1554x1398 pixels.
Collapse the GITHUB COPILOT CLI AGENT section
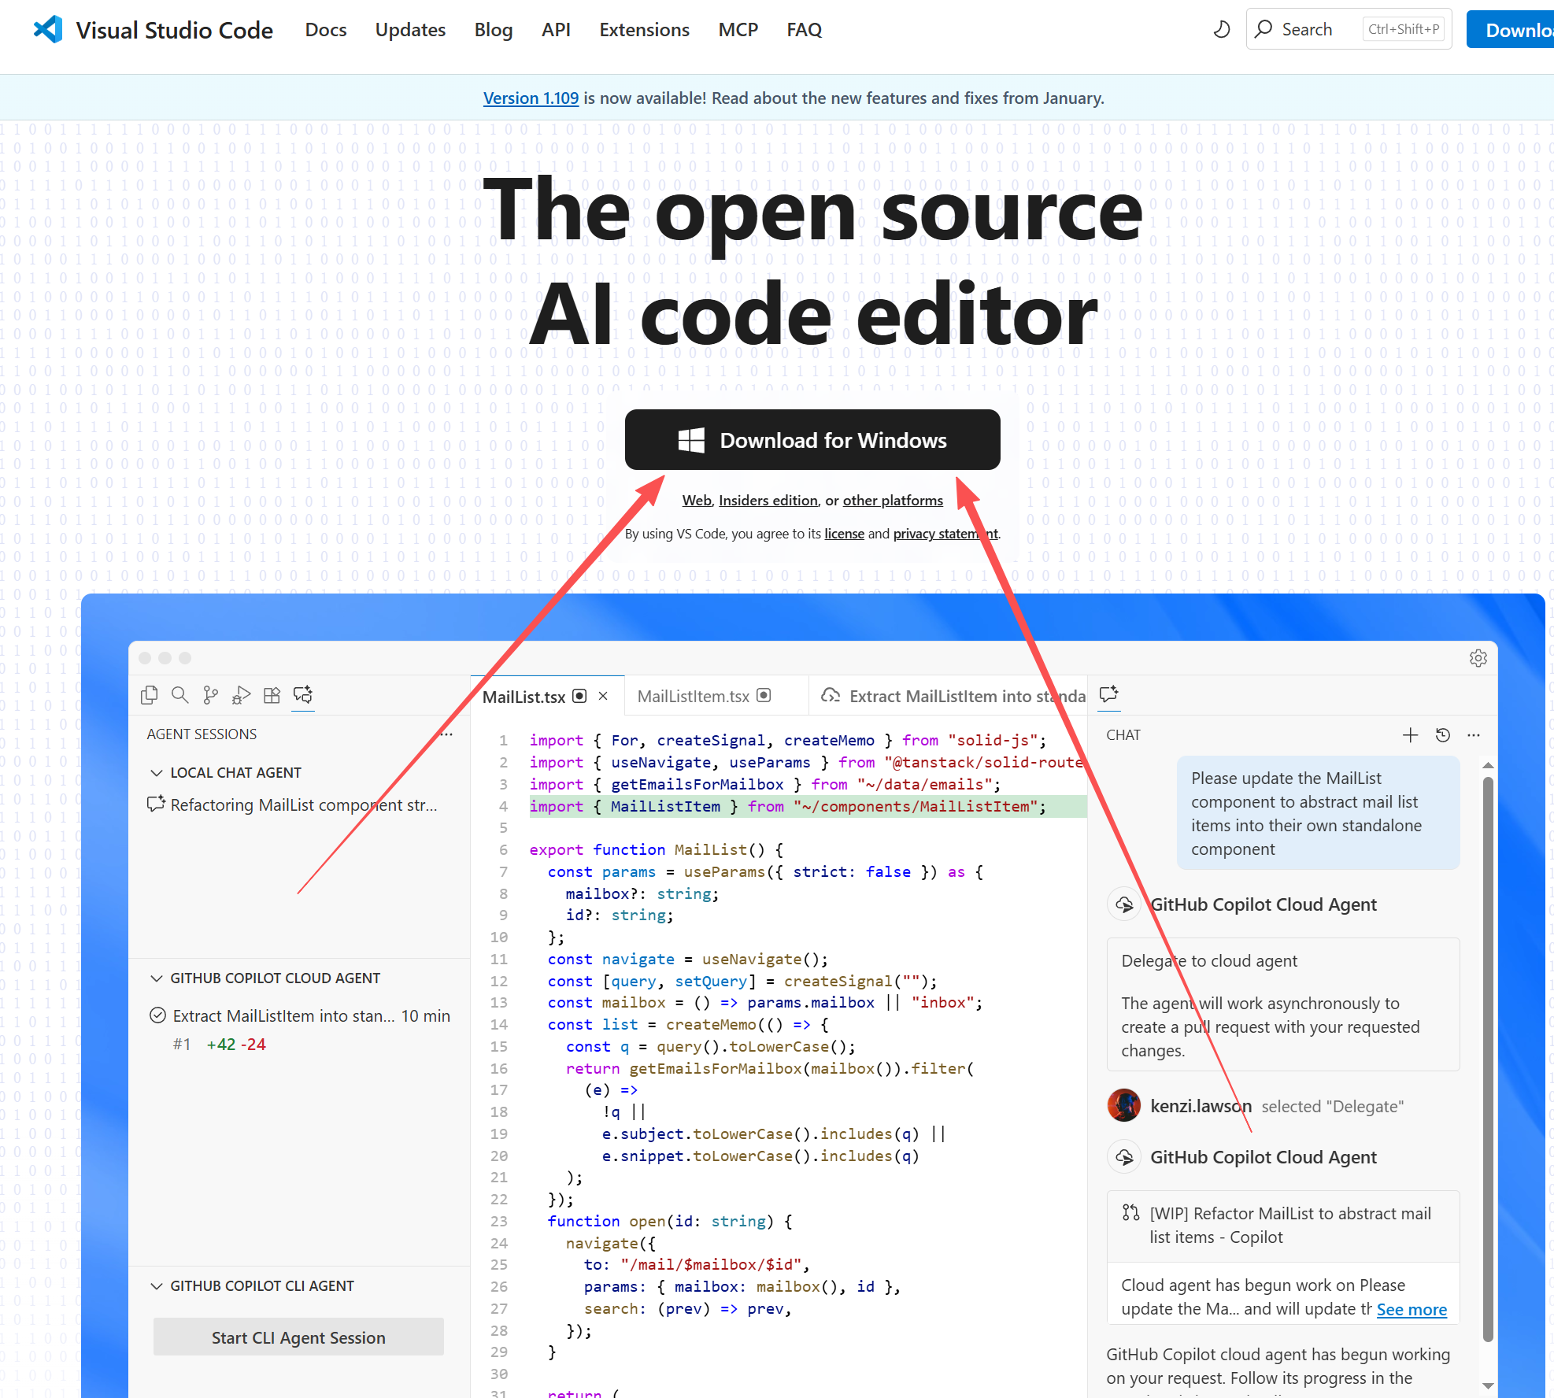coord(157,1286)
